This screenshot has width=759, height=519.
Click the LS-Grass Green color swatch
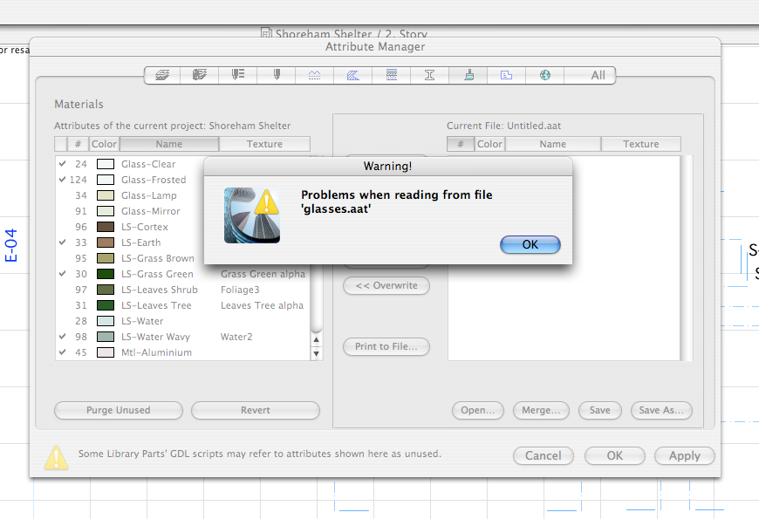(106, 274)
